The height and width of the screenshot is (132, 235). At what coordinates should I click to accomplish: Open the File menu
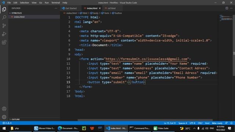9,3
